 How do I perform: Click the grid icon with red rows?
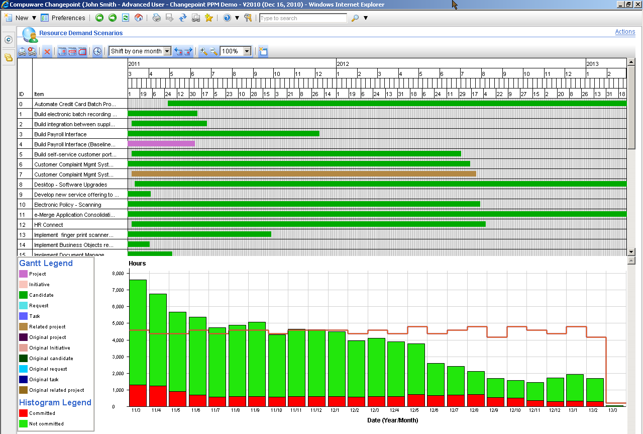(72, 51)
